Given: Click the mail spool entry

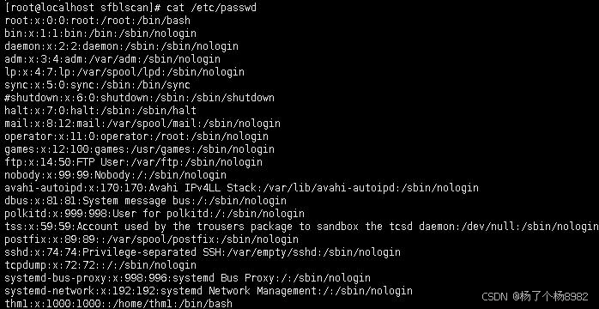Looking at the screenshot, I should click(142, 124).
